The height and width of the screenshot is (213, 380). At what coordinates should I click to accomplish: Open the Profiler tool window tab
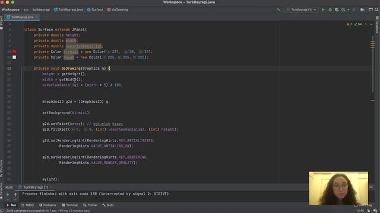90,205
